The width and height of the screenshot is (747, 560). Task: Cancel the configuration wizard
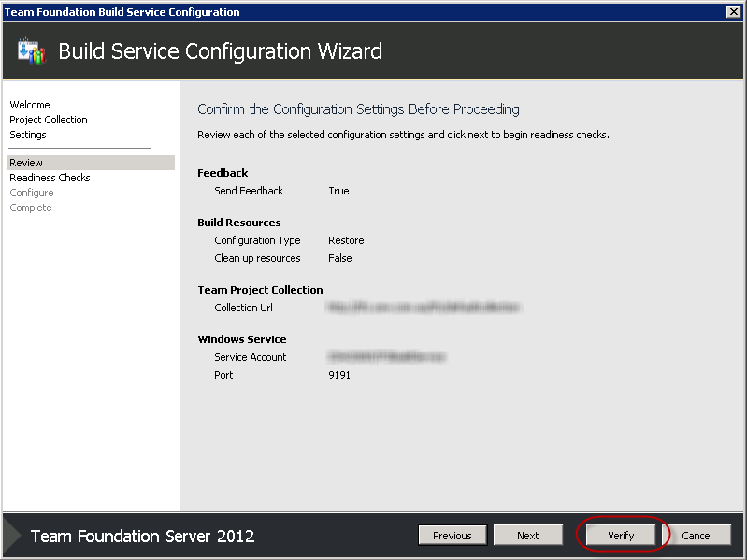click(697, 536)
